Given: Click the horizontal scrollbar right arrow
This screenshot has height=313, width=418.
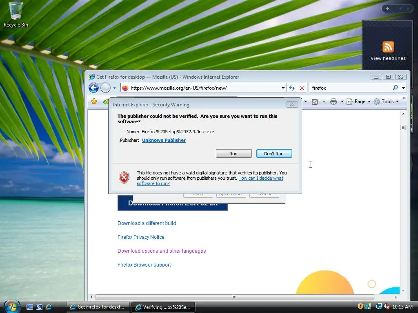Looking at the screenshot, I should coord(396,297).
